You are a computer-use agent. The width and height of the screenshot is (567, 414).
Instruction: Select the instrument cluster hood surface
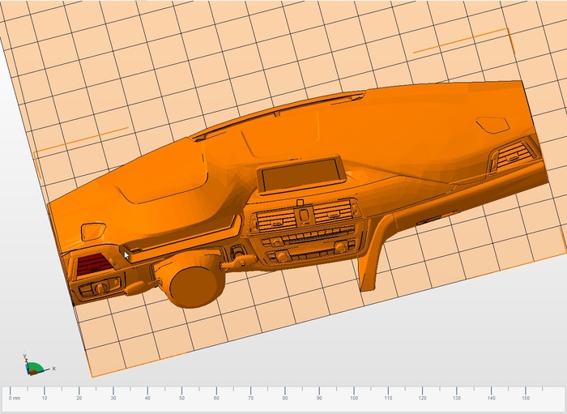[162, 178]
